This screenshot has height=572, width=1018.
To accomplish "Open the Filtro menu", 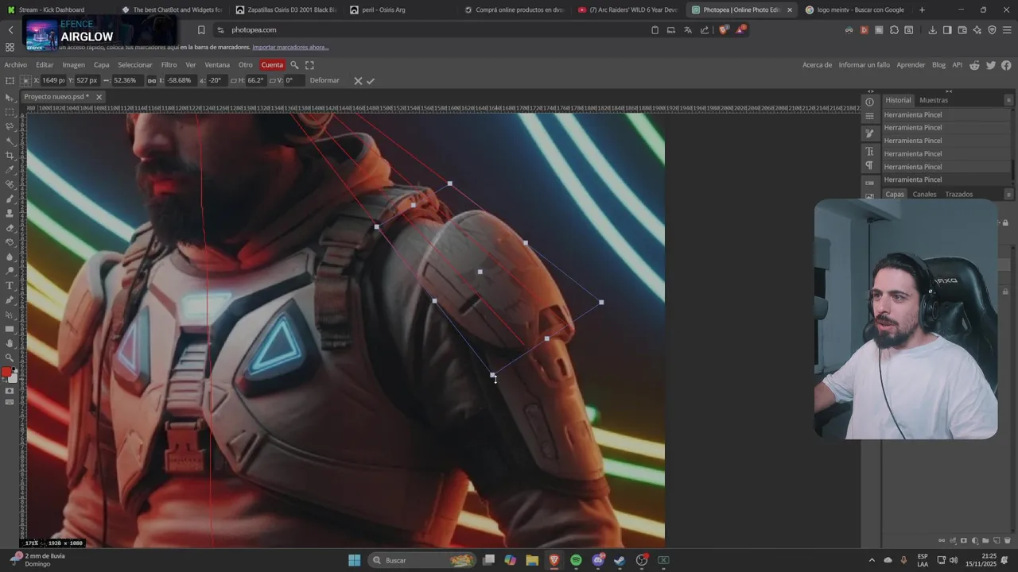I will [169, 65].
